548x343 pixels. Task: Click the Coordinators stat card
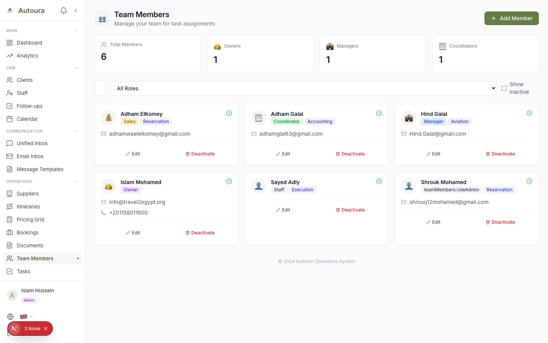pos(486,54)
